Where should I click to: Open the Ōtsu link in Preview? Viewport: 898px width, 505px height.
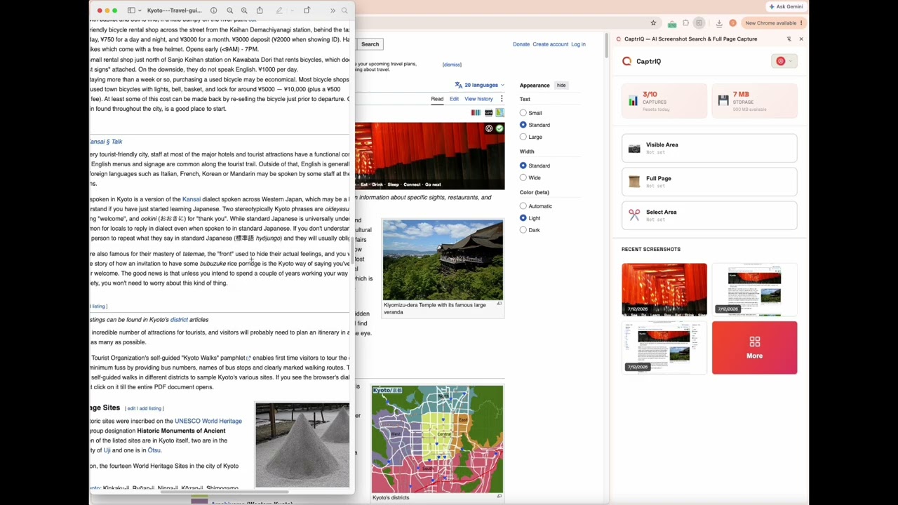pyautogui.click(x=154, y=450)
